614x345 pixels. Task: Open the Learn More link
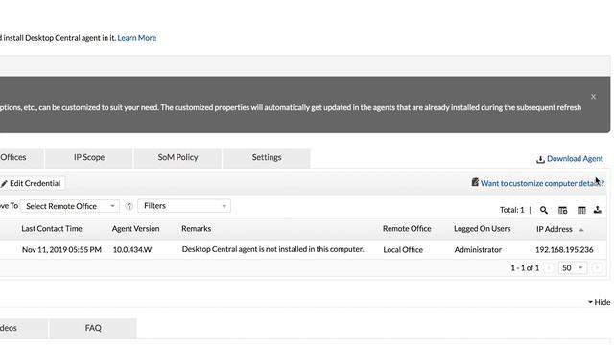[136, 38]
